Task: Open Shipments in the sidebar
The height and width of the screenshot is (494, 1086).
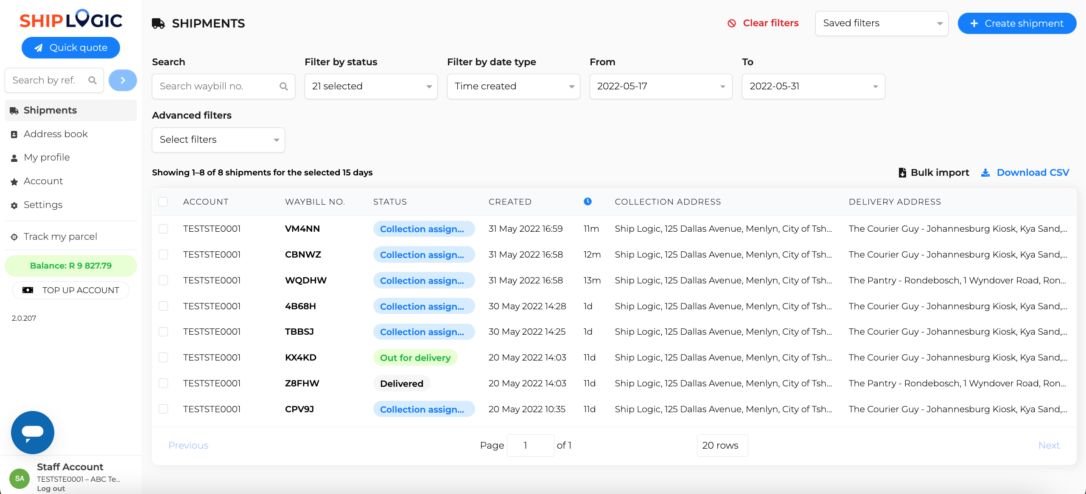Action: point(71,110)
